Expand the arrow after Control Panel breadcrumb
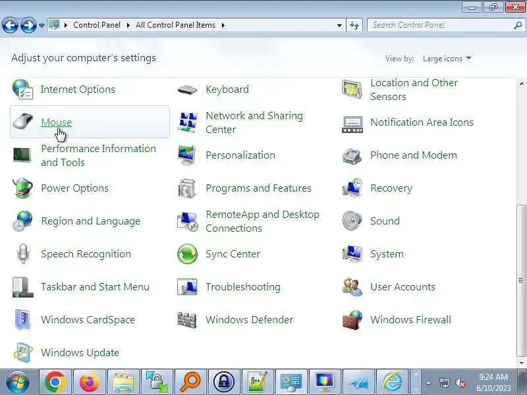Viewport: 527px width, 395px height. point(128,25)
